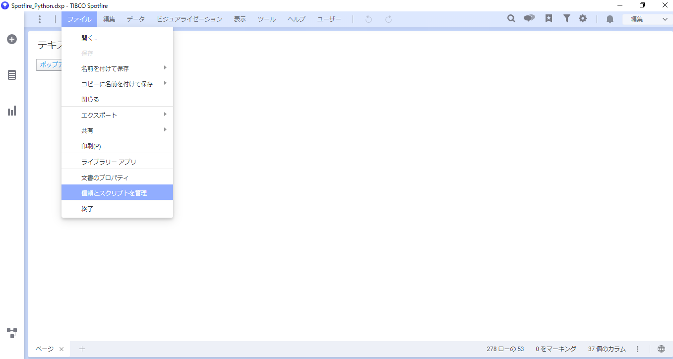This screenshot has height=359, width=673.
Task: Open the ビジュアライゼーション menu
Action: (x=189, y=19)
